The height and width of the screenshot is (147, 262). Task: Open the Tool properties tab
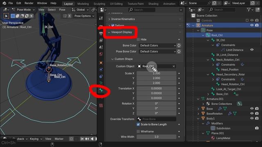coord(101,18)
